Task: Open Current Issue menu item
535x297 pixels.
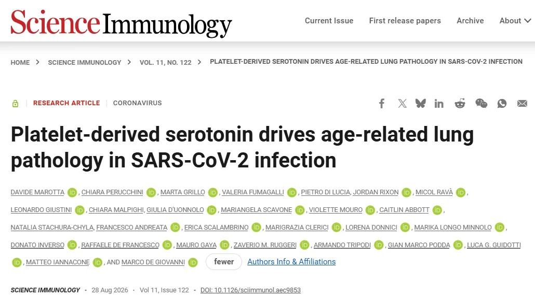Action: (329, 21)
